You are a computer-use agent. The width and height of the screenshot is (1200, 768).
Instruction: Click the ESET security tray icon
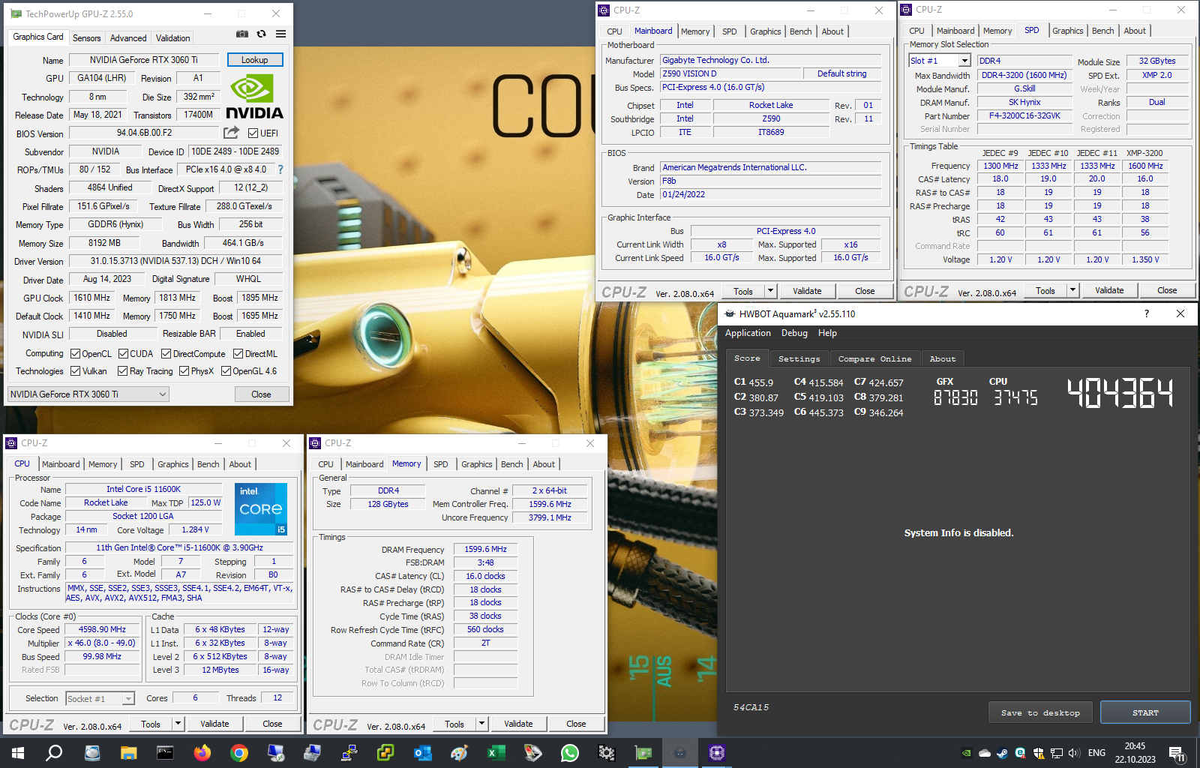coord(1021,753)
